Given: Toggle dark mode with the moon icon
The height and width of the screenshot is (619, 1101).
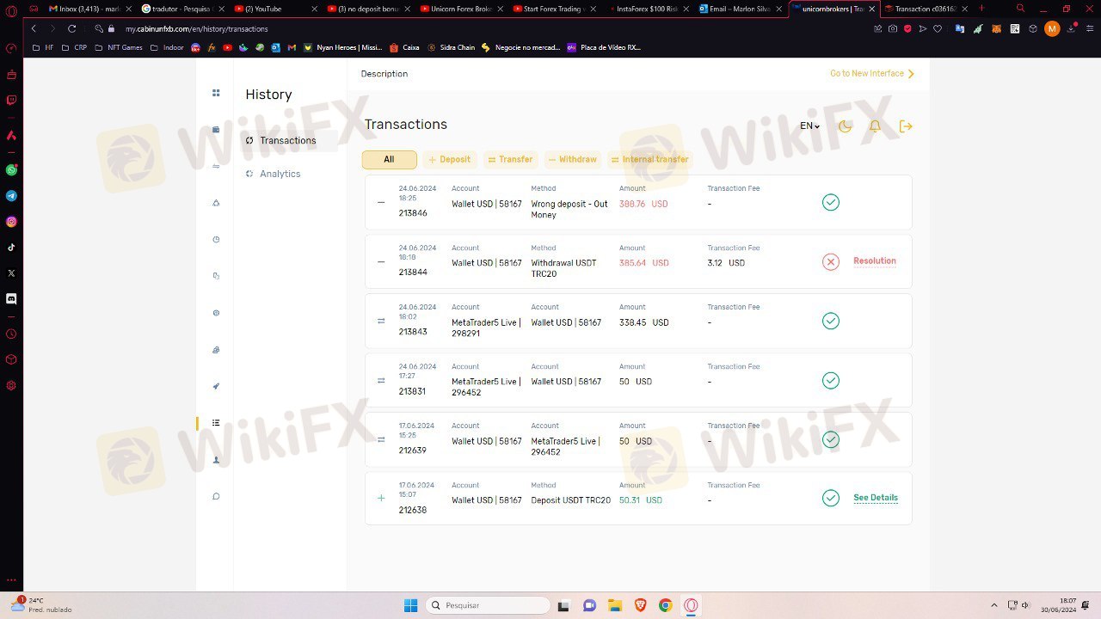Looking at the screenshot, I should (x=845, y=126).
